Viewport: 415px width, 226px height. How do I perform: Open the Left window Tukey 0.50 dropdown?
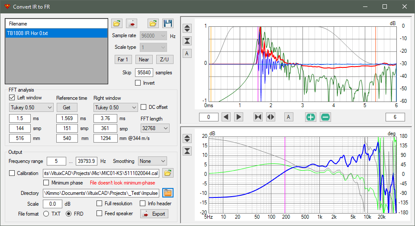tap(31, 107)
